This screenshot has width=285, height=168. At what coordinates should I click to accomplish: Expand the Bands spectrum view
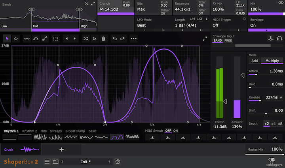point(93,4)
